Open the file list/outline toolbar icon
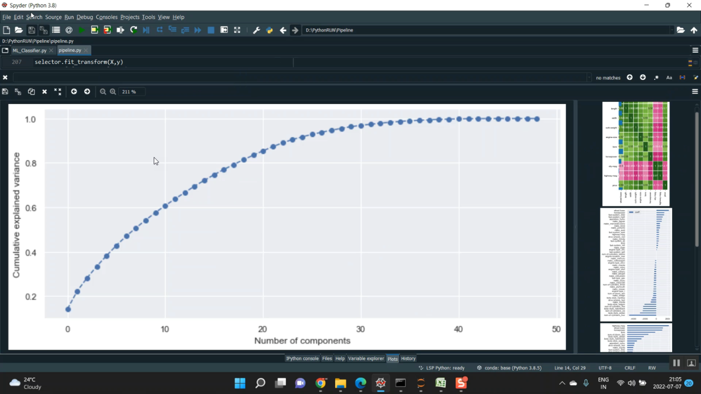This screenshot has height=394, width=701. point(56,30)
